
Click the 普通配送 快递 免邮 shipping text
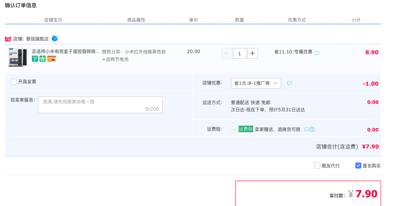[x=250, y=102]
